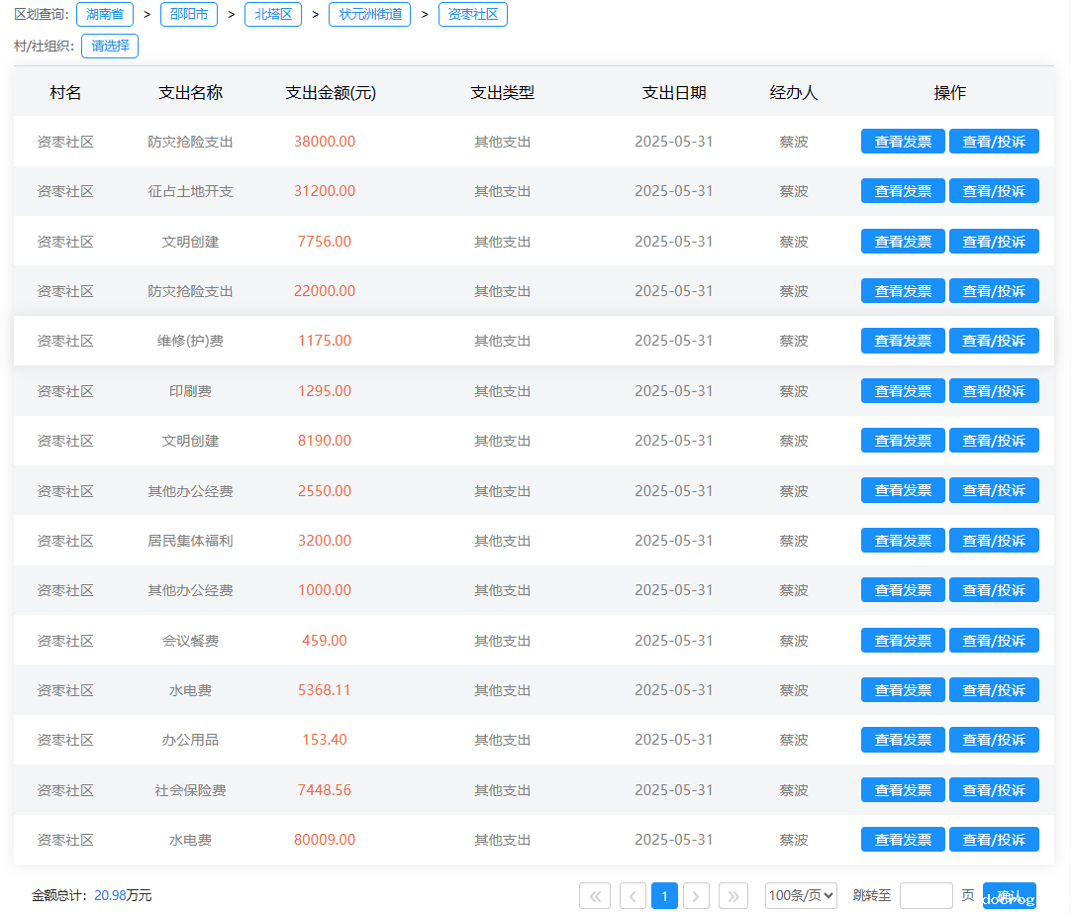Image resolution: width=1071 pixels, height=916 pixels.
Task: Select the 北塔区 district breadcrumb
Action: point(273,14)
